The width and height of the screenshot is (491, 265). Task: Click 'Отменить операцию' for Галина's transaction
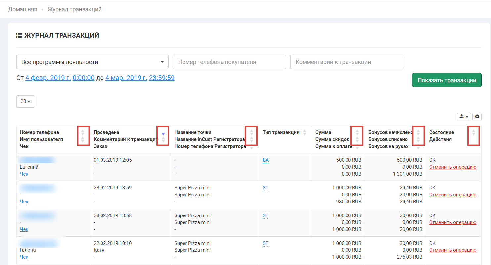coord(452,250)
